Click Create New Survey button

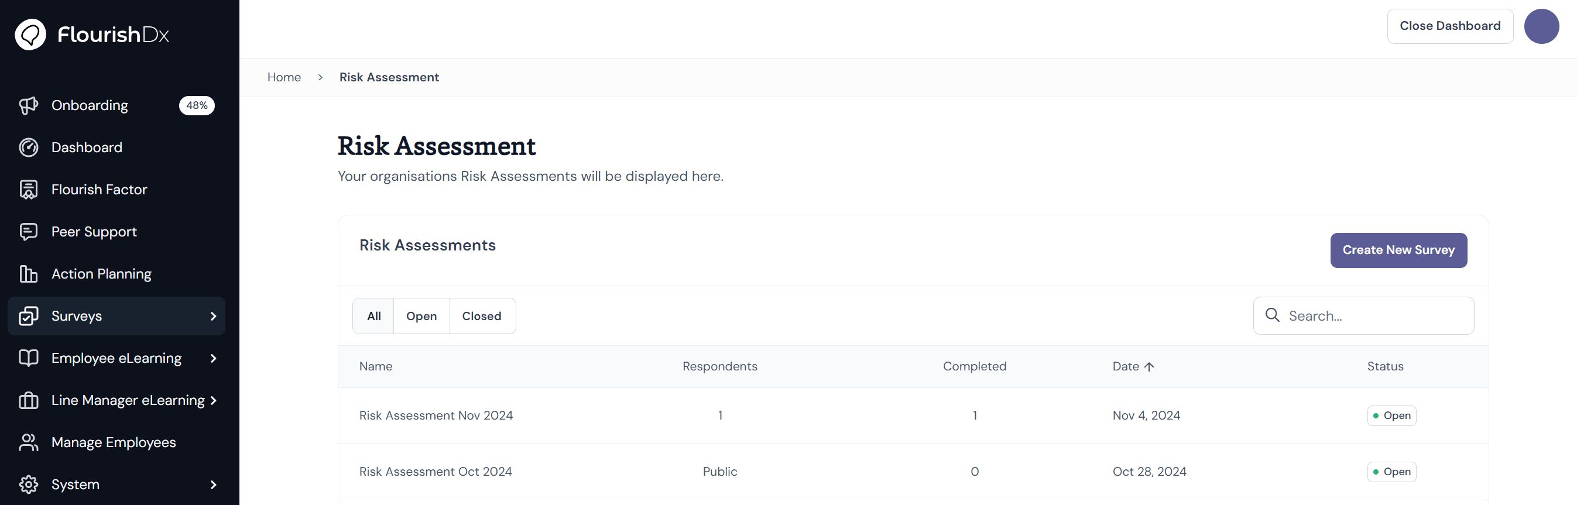pyautogui.click(x=1398, y=250)
